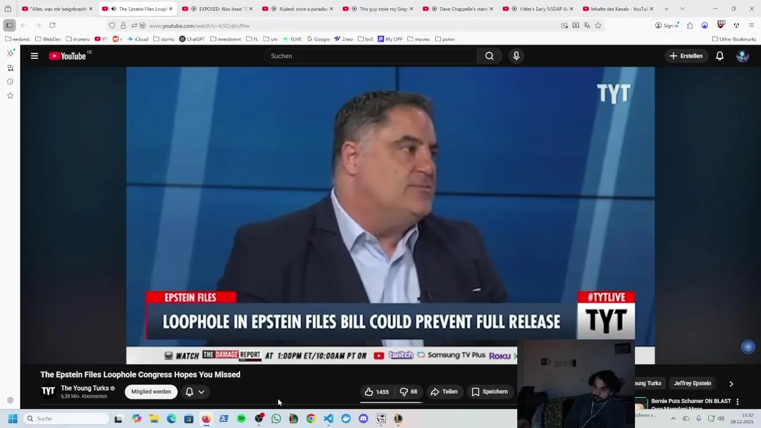Viewport: 761px width, 428px height.
Task: Open a new browser tab
Action: point(666,9)
